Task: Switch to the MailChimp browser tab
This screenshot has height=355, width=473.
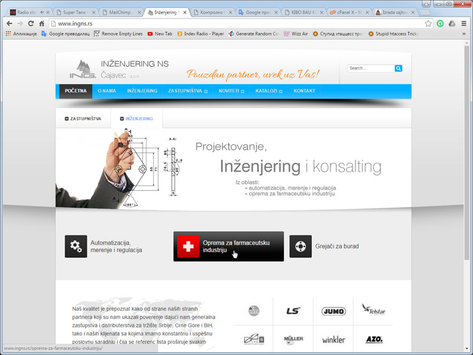Action: click(x=121, y=12)
